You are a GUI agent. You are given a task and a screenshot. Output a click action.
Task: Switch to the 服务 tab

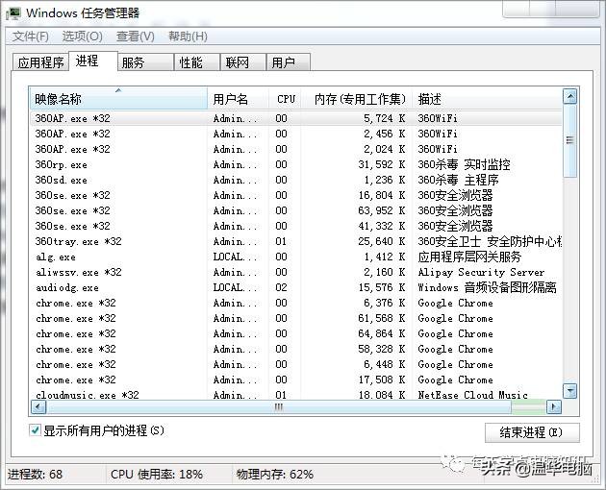tap(145, 62)
